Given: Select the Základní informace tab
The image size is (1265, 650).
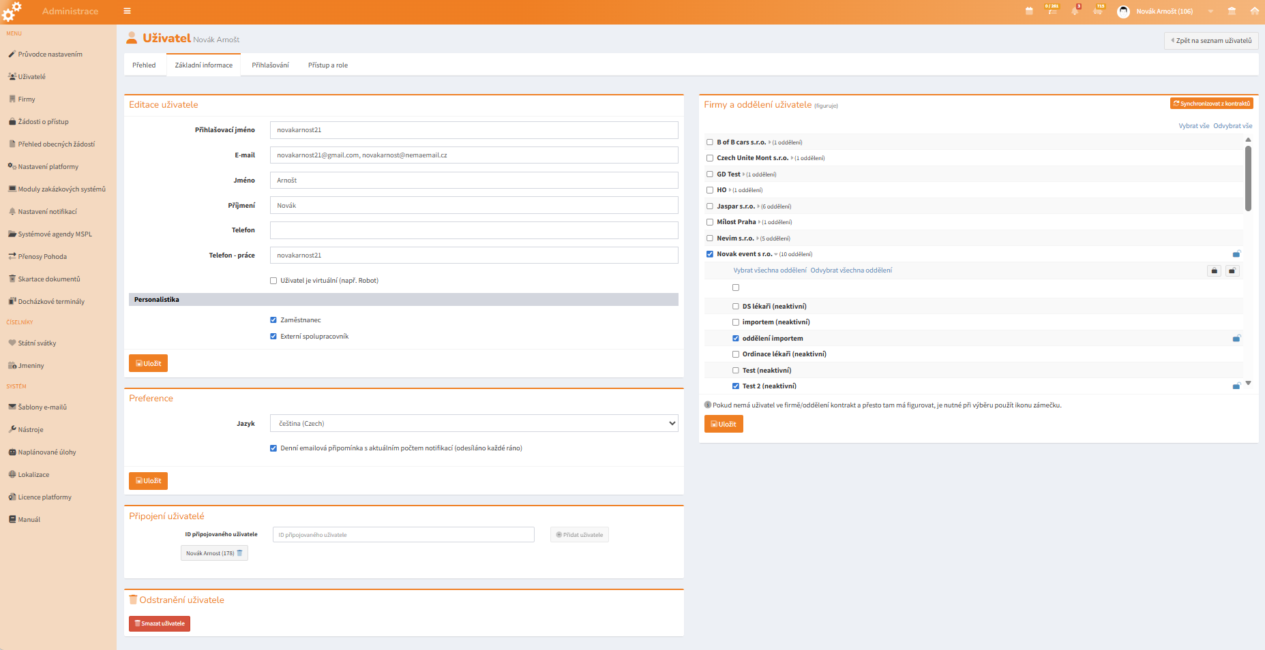Looking at the screenshot, I should tap(203, 65).
